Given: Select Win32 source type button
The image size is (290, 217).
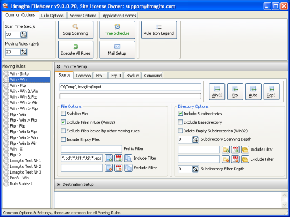Looking at the screenshot, I should [x=217, y=92].
